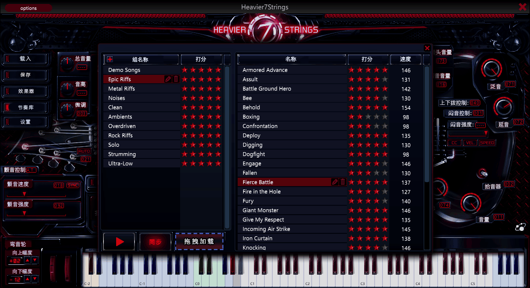Click the riff list vertical scrollbar
The height and width of the screenshot is (288, 530).
coord(427,124)
